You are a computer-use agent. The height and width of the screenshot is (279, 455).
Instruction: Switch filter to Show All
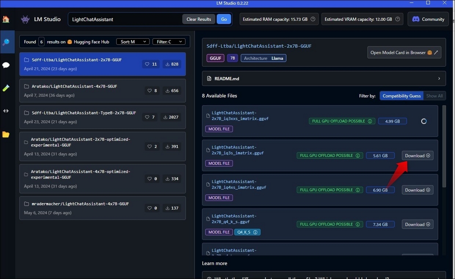(x=435, y=96)
